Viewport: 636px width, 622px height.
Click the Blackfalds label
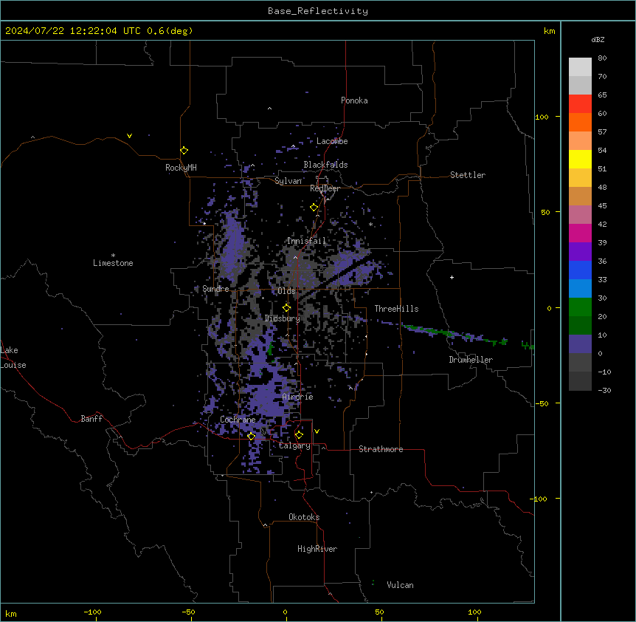[x=325, y=165]
